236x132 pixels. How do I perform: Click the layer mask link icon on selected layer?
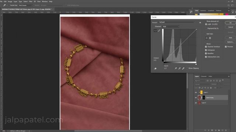point(202,98)
